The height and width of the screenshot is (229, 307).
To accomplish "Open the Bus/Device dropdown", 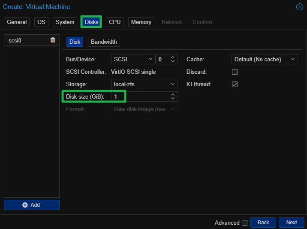I will pos(132,59).
